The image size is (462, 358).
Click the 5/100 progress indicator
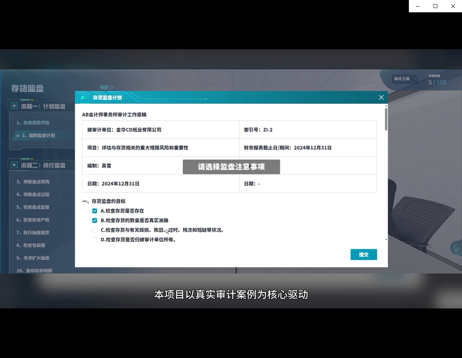pos(437,83)
